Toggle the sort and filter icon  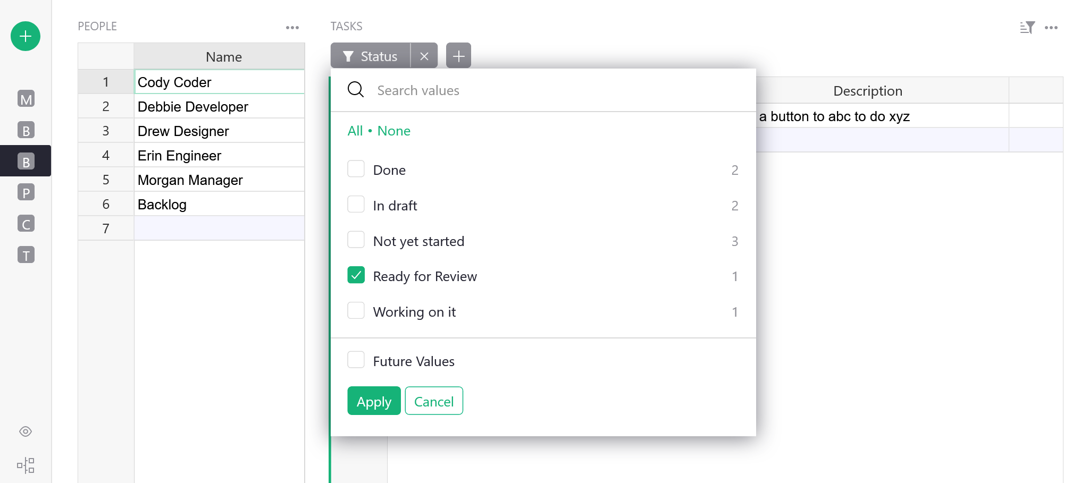point(1027,28)
